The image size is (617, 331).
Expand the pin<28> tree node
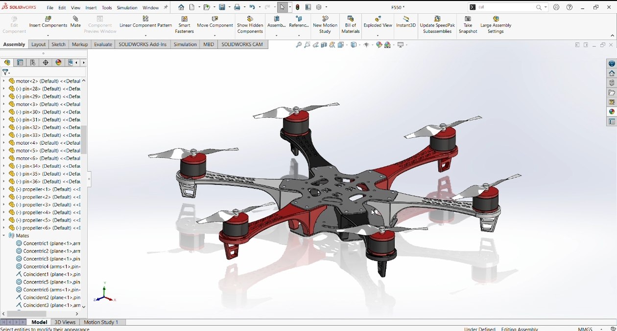[x=4, y=89]
